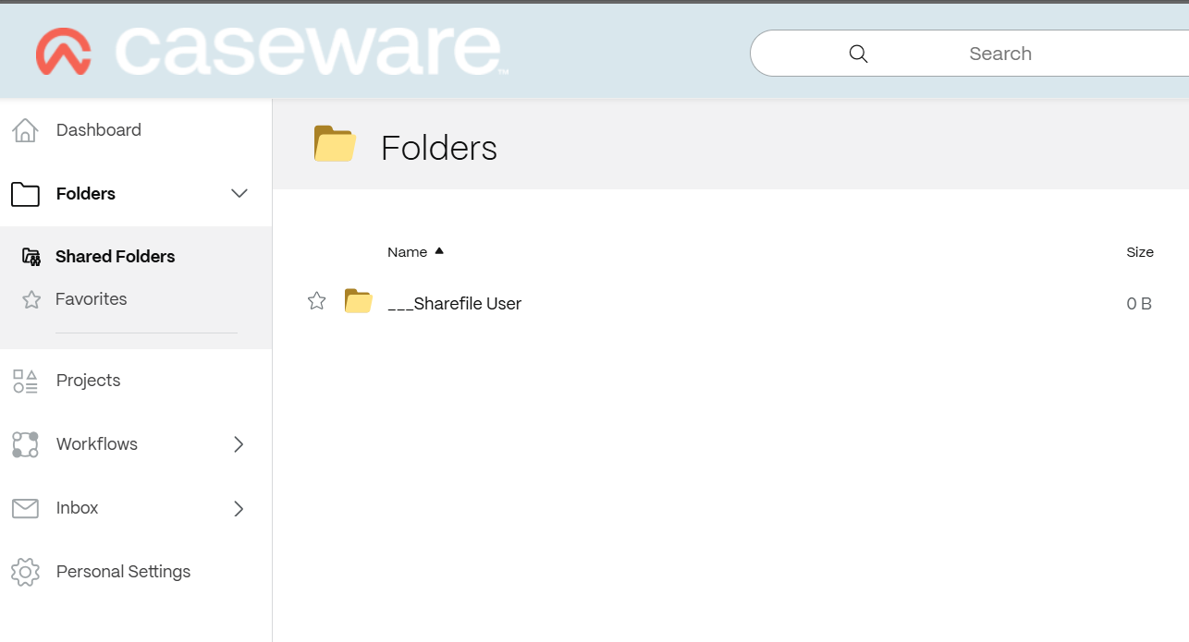Click the Size column header
The height and width of the screenshot is (642, 1189).
pos(1140,251)
